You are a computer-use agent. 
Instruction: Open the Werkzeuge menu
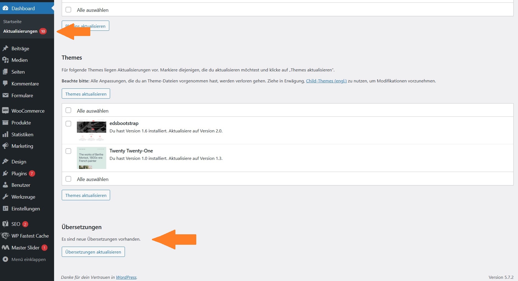(x=27, y=197)
